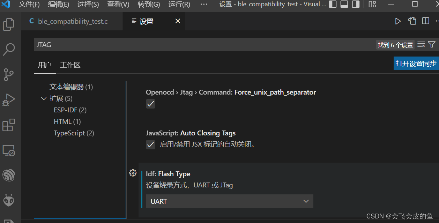The height and width of the screenshot is (223, 439).
Task: Open the Remote Explorer view
Action: 8,150
